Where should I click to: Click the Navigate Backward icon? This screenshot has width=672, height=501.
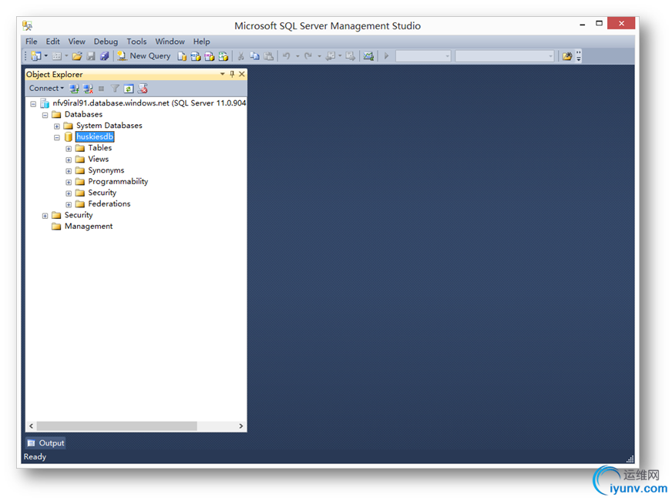coord(331,56)
